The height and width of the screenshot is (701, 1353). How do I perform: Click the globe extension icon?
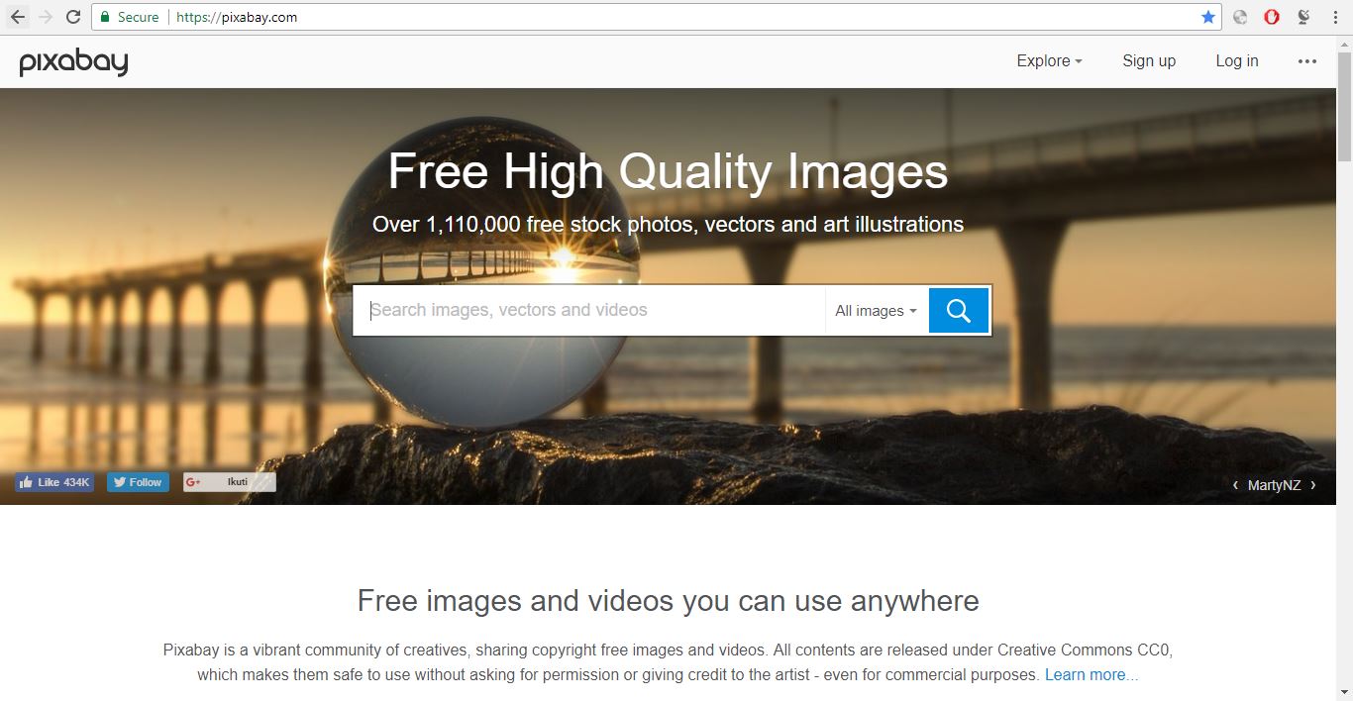1240,17
